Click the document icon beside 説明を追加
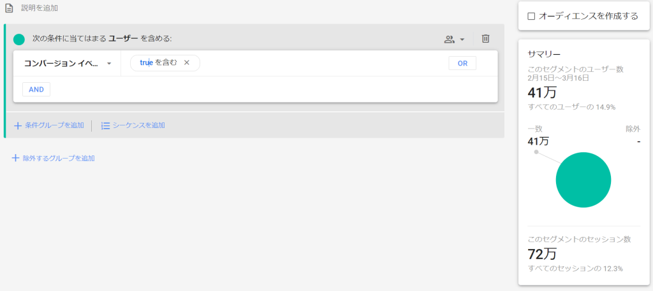 (9, 8)
